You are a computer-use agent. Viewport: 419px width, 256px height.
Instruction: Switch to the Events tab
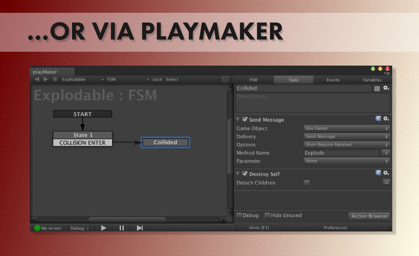click(333, 79)
